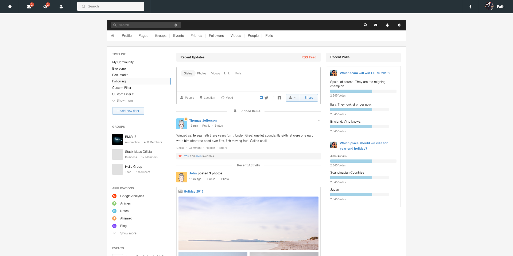
Task: Open the RSS Feed link
Action: point(309,57)
